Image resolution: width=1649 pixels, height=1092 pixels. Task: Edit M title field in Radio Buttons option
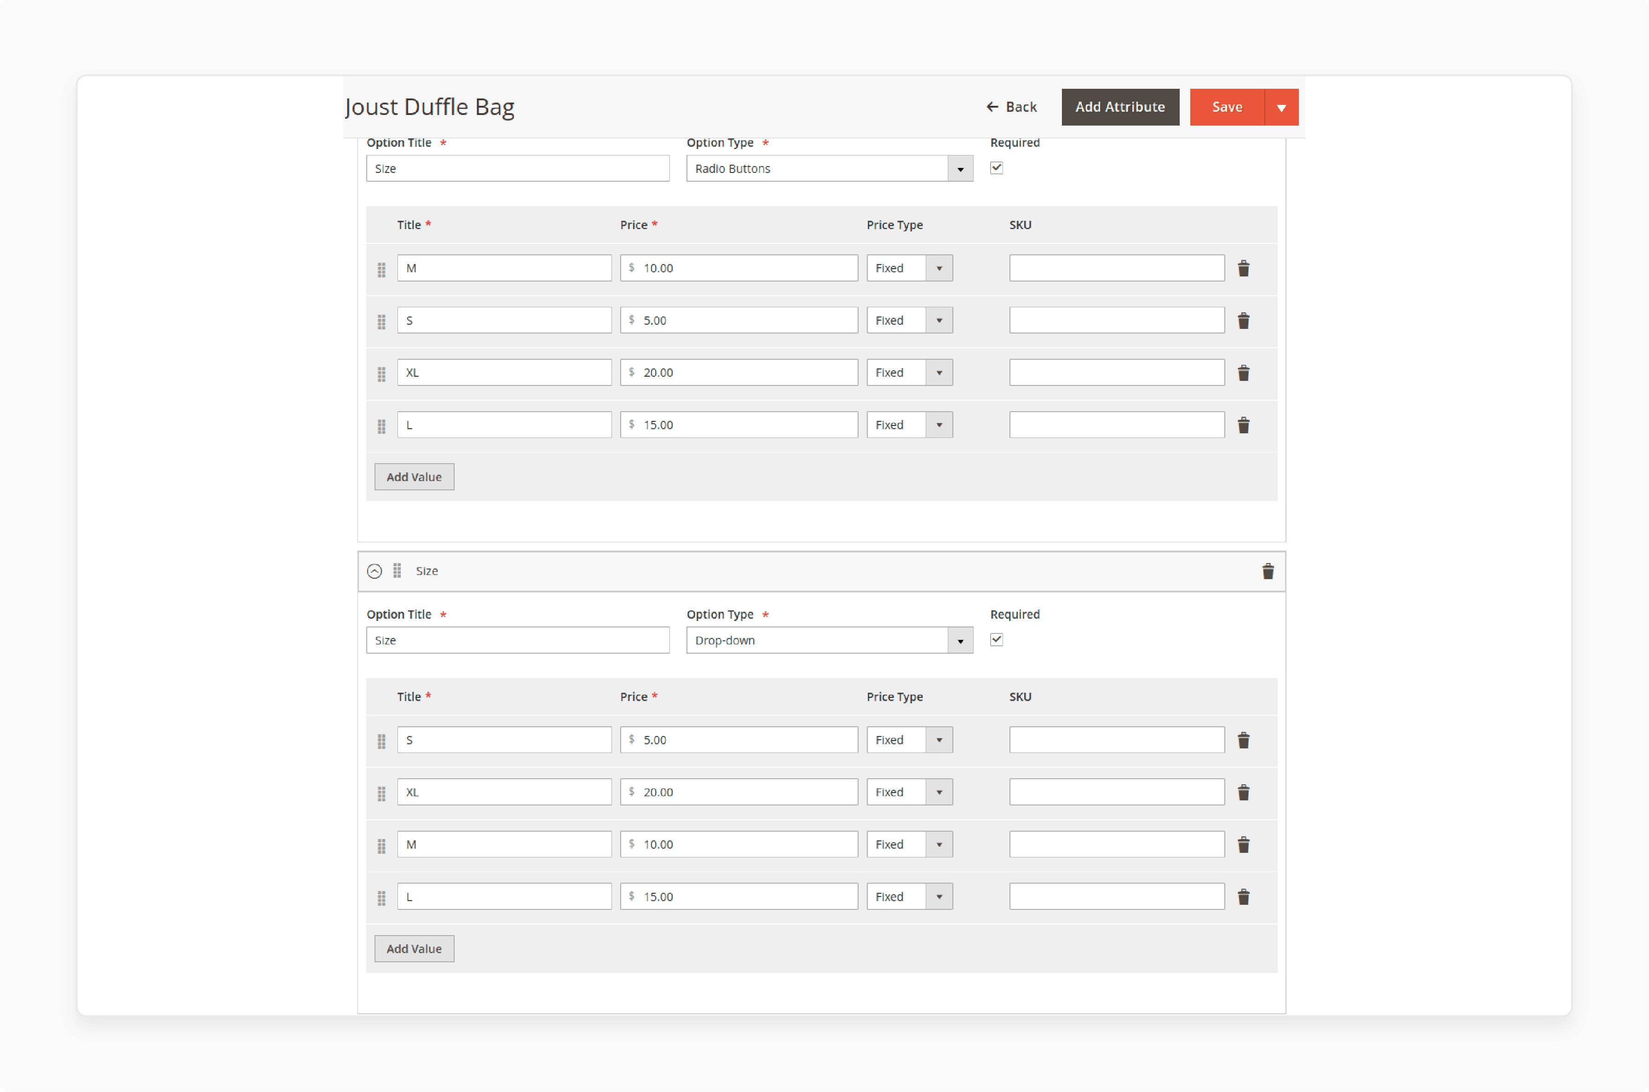pyautogui.click(x=504, y=268)
